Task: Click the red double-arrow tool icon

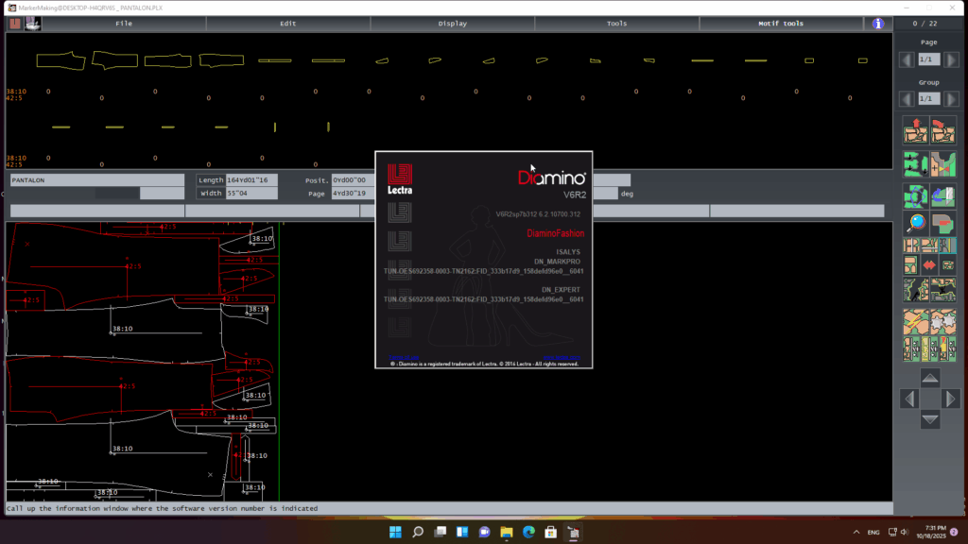Action: point(930,265)
